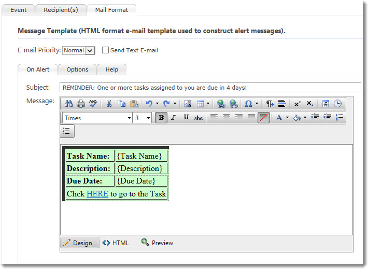Click the Align Right icon
The image size is (368, 269).
[239, 117]
